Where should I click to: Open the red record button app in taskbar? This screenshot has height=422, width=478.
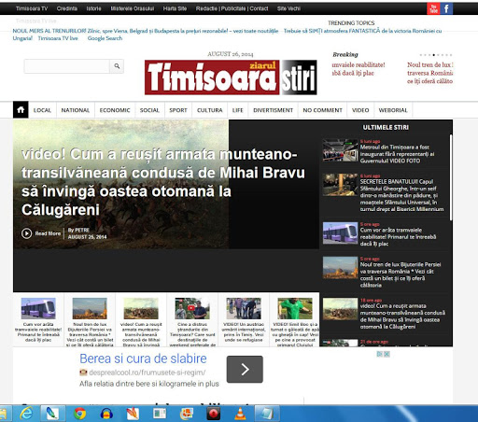coord(214,414)
